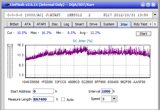Click the Interval field showing 1000
This screenshot has width=160, height=110.
pyautogui.click(x=107, y=91)
